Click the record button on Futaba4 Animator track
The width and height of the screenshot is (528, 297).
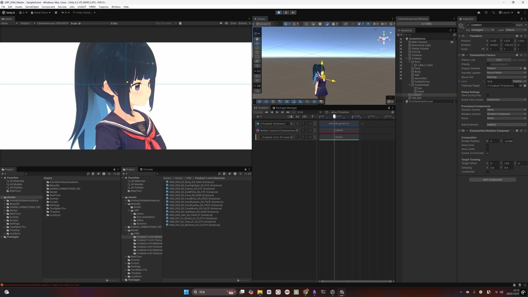[297, 124]
